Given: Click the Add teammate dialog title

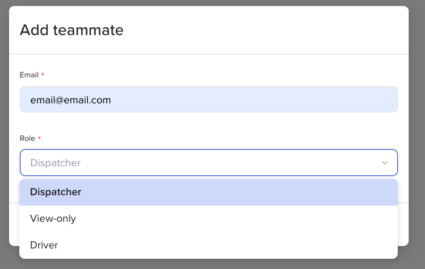Looking at the screenshot, I should click(x=71, y=30).
